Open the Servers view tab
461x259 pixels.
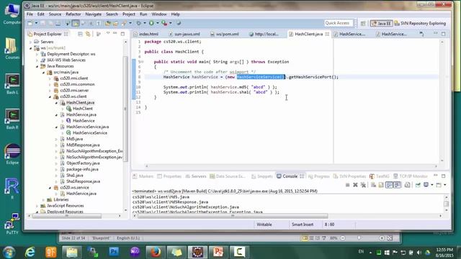coord(196,176)
